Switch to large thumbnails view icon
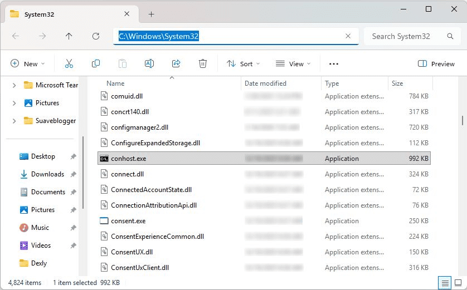 [x=459, y=283]
